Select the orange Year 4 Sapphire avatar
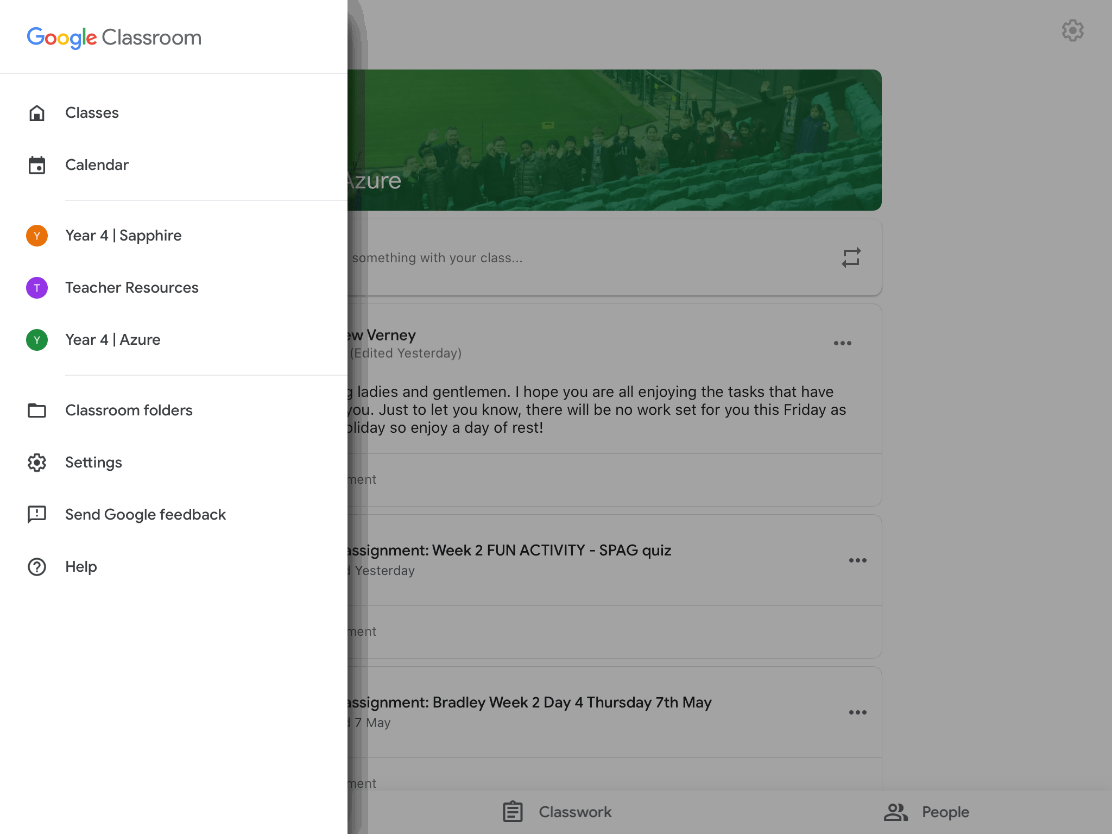This screenshot has width=1112, height=834. (37, 236)
